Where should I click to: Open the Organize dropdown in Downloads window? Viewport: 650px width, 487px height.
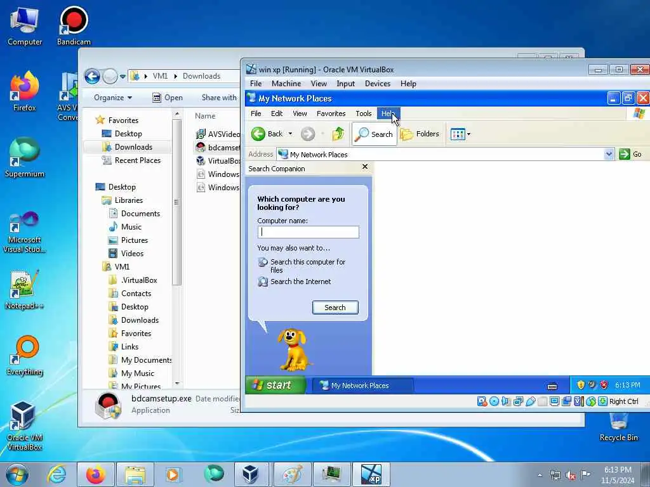113,98
